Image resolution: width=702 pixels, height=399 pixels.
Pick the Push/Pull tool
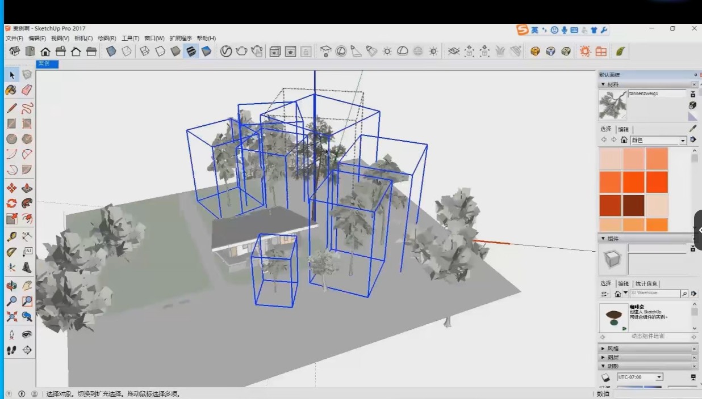(x=27, y=188)
